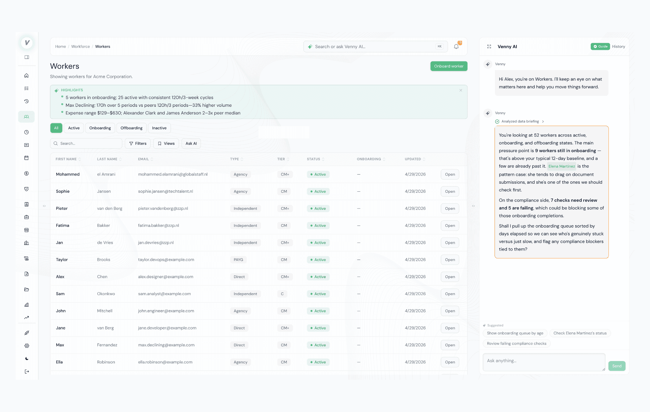This screenshot has height=412, width=650.
Task: Sort by Last Name column
Action: tap(109, 159)
